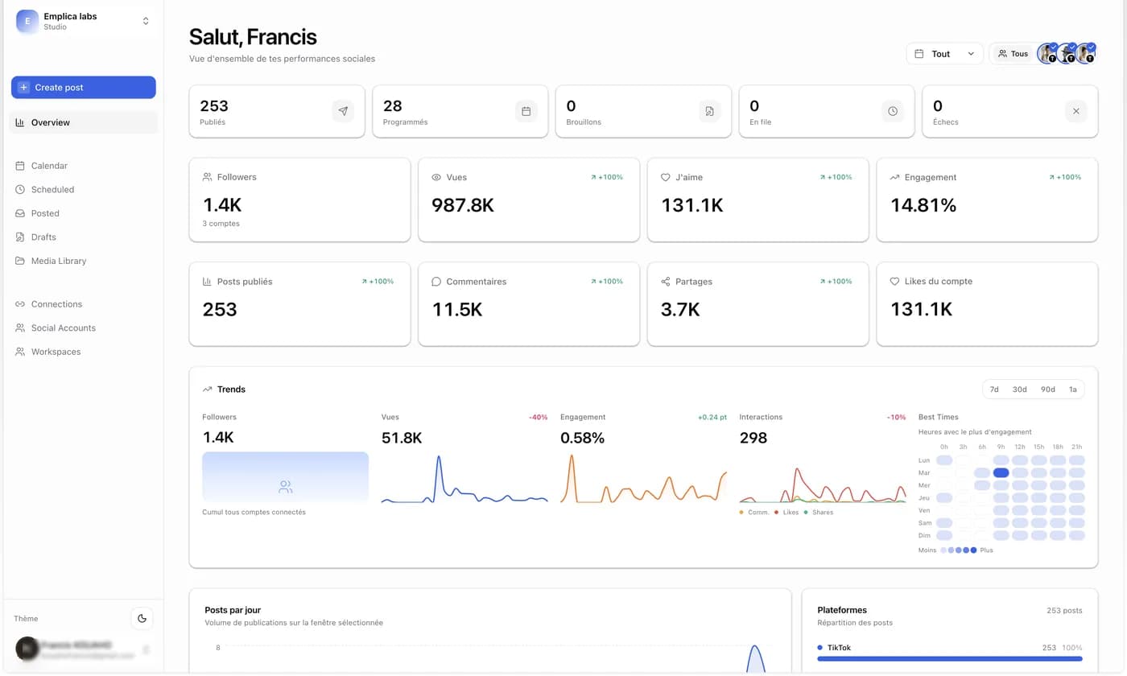The height and width of the screenshot is (676, 1127).
Task: Click the calendar icon inside Tout selector
Action: coord(919,54)
